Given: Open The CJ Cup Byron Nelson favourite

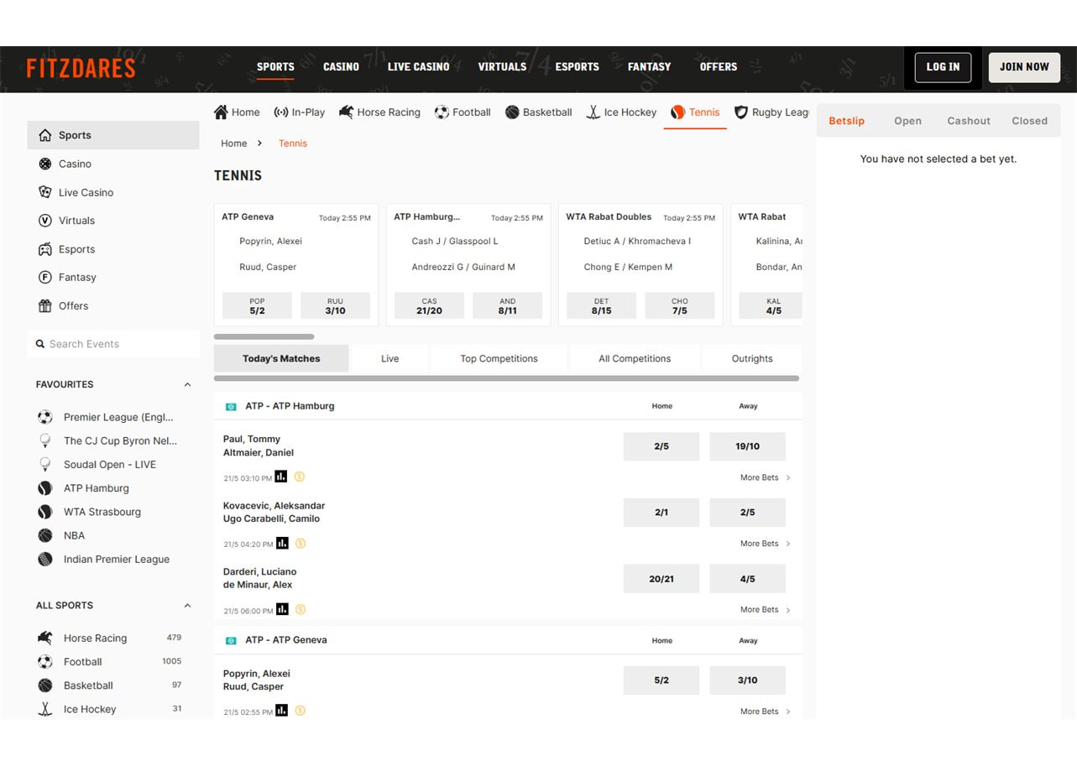Looking at the screenshot, I should click(x=107, y=440).
